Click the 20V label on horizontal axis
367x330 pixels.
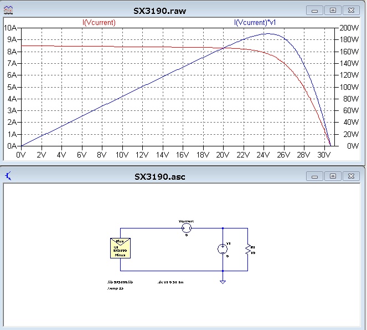coord(223,155)
